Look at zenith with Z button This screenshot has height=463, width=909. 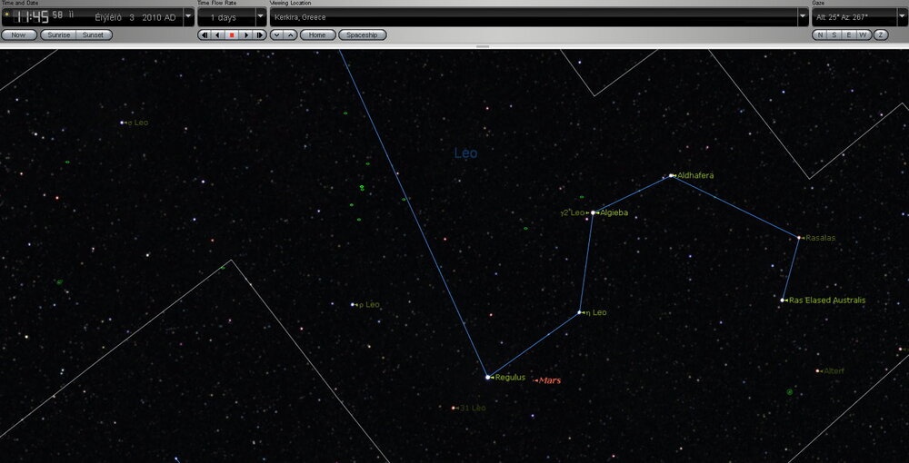[879, 35]
